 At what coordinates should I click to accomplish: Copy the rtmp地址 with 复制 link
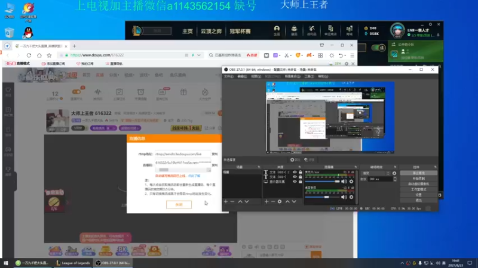pos(215,154)
